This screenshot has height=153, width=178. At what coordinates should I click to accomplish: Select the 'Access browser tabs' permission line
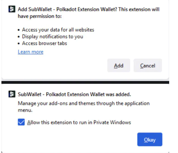[44, 43]
